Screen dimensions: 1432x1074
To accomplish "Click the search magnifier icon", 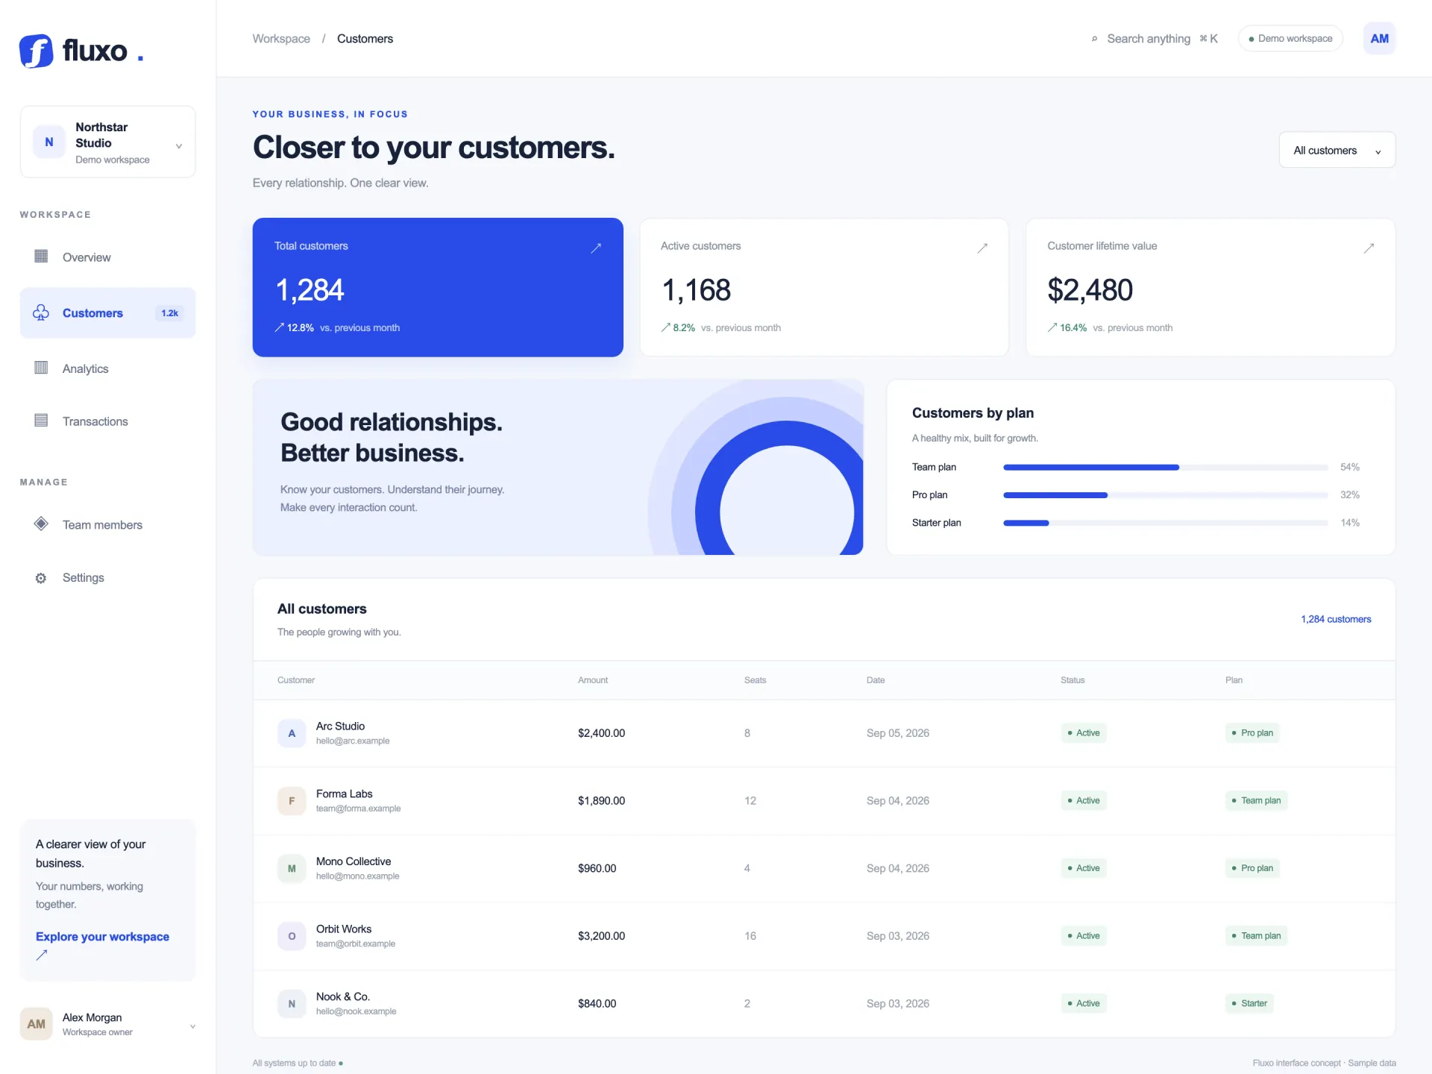I will (x=1094, y=39).
